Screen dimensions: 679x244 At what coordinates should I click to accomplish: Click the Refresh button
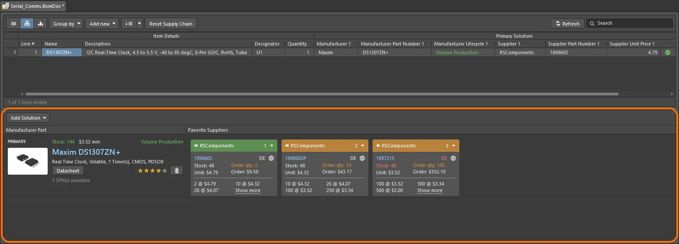(567, 23)
